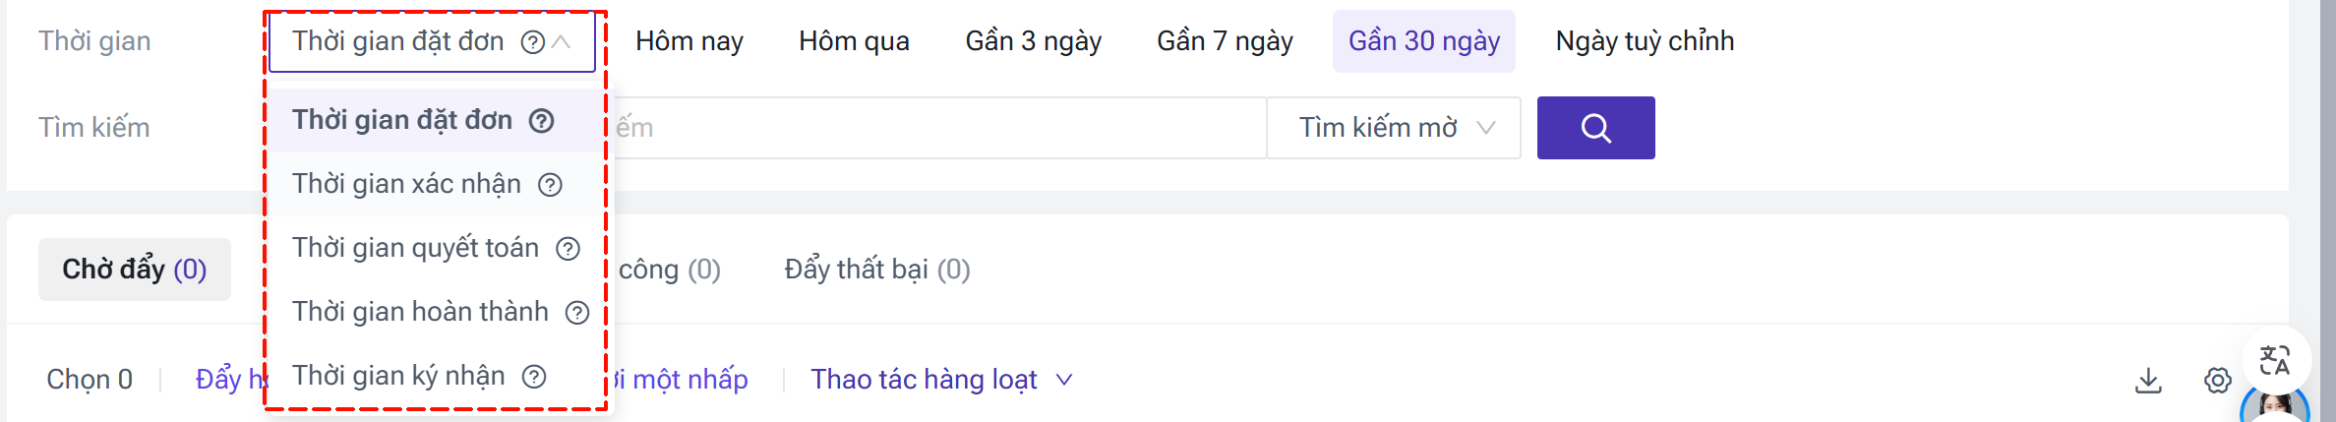Open the gear settings icon
The height and width of the screenshot is (422, 2336).
tap(2218, 381)
